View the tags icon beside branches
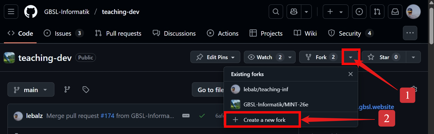 [x=86, y=89]
